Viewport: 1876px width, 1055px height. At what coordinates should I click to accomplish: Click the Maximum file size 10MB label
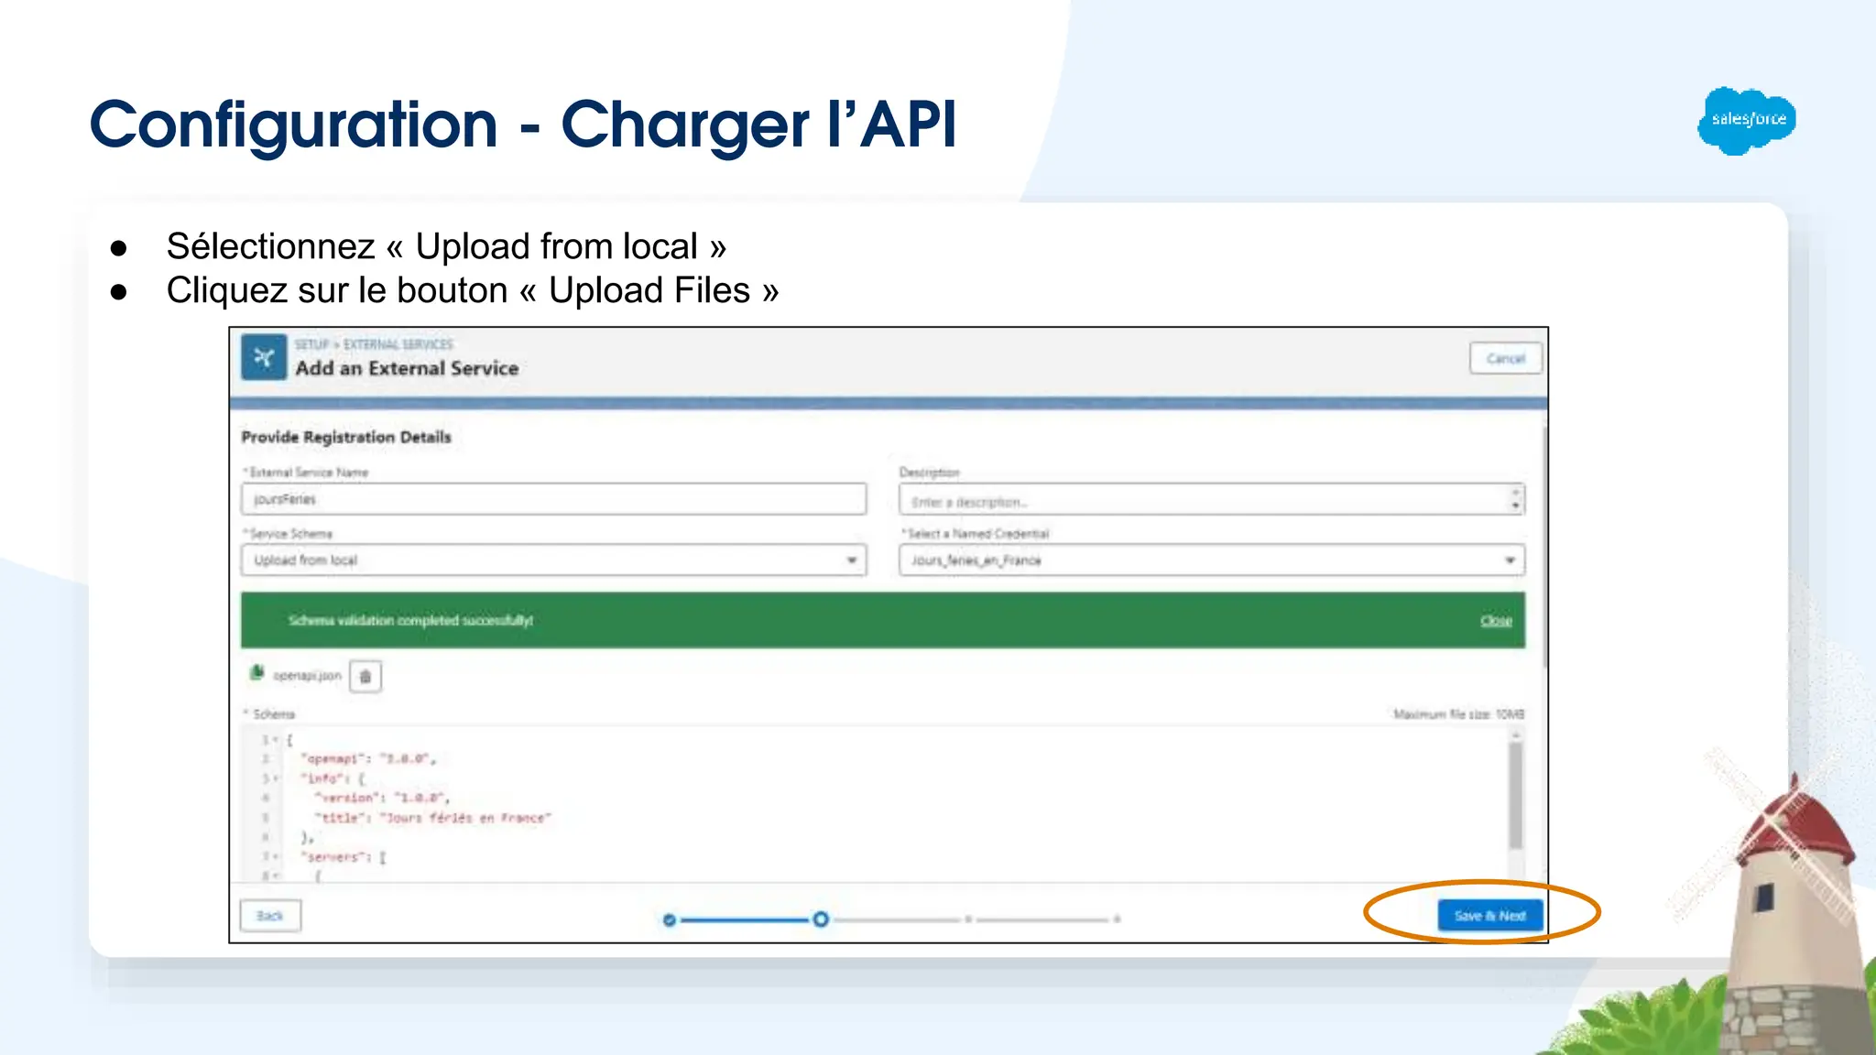[1458, 714]
